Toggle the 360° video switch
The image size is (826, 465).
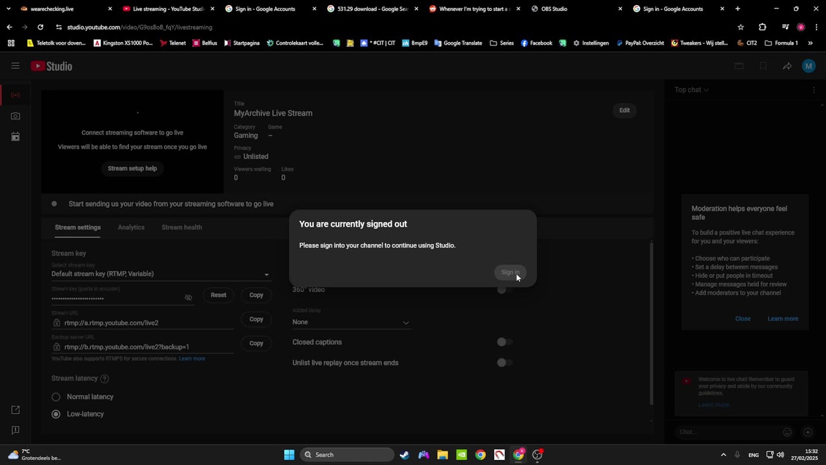(505, 289)
